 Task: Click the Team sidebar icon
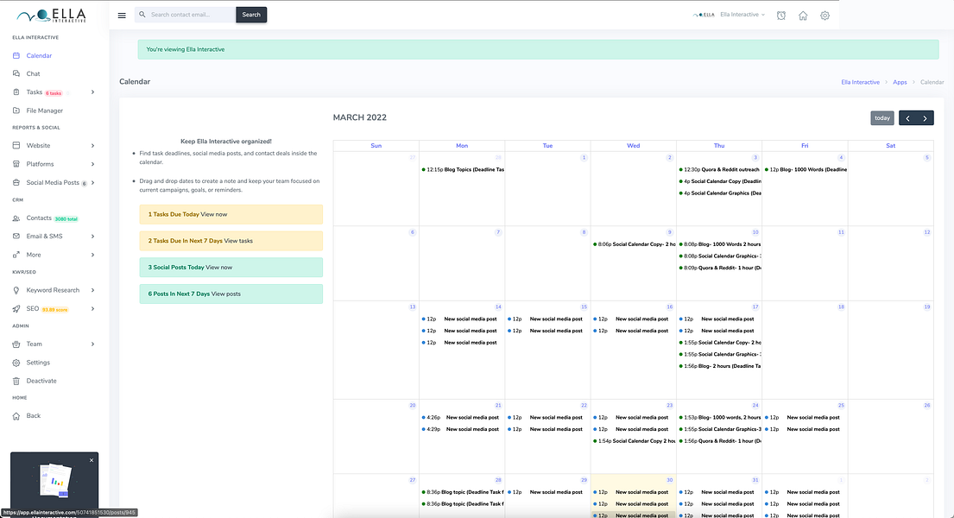[x=16, y=344]
